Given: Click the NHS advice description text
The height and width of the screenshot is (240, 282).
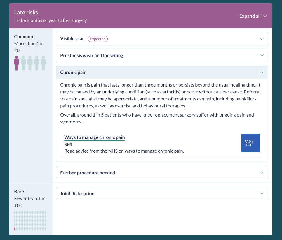Looking at the screenshot, I should [x=124, y=151].
